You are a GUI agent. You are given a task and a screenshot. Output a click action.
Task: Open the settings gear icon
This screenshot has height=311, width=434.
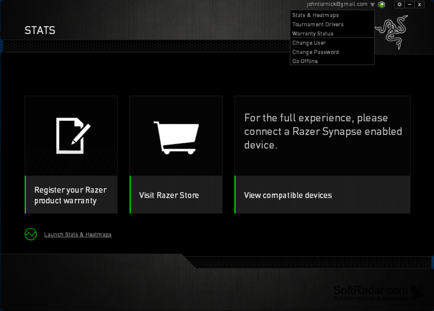399,4
